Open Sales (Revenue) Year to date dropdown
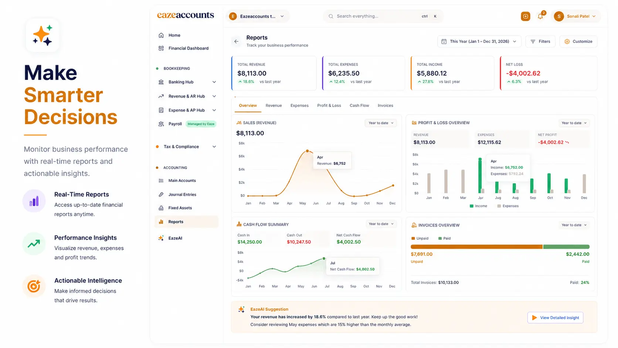This screenshot has height=348, width=618. click(381, 123)
